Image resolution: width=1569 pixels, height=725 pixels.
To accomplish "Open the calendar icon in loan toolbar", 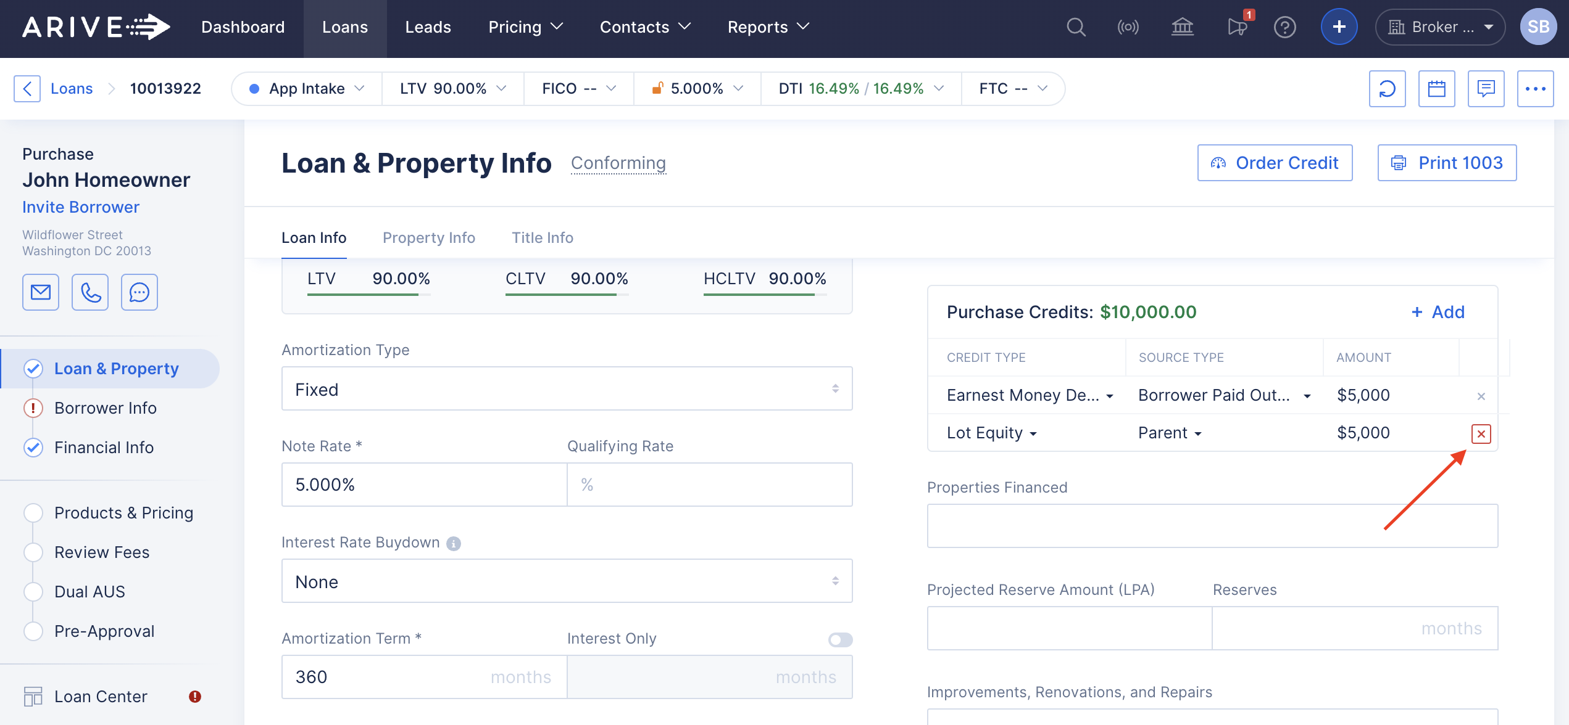I will pos(1436,89).
